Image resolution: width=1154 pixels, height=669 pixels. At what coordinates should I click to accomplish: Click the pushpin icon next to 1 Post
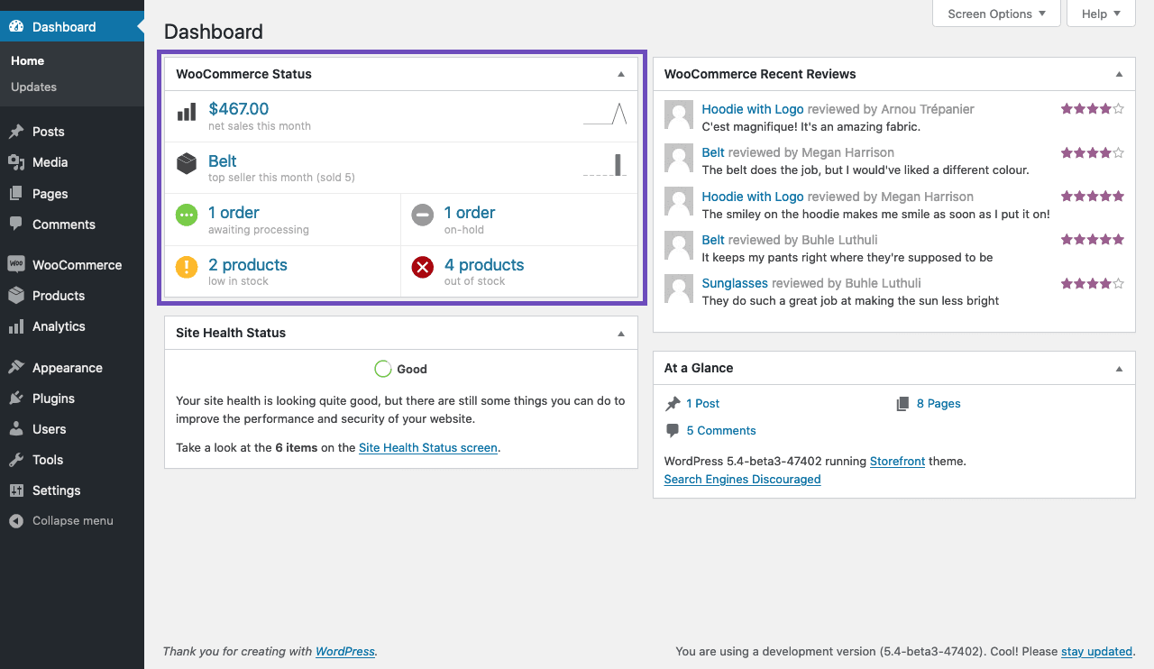(673, 403)
